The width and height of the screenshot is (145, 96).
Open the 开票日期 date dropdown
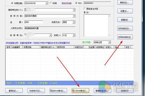click(47, 3)
